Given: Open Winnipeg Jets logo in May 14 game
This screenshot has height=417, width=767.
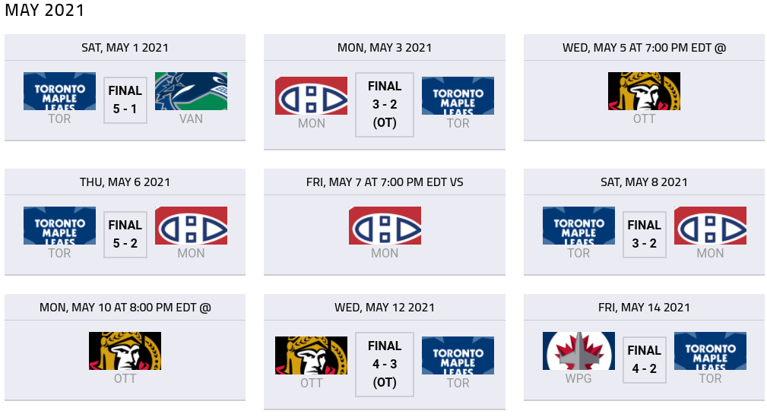Looking at the screenshot, I should [578, 351].
